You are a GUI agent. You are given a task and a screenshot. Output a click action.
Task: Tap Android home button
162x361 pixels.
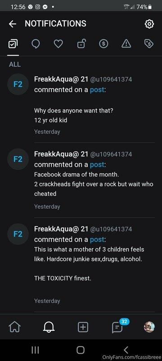(x=81, y=350)
